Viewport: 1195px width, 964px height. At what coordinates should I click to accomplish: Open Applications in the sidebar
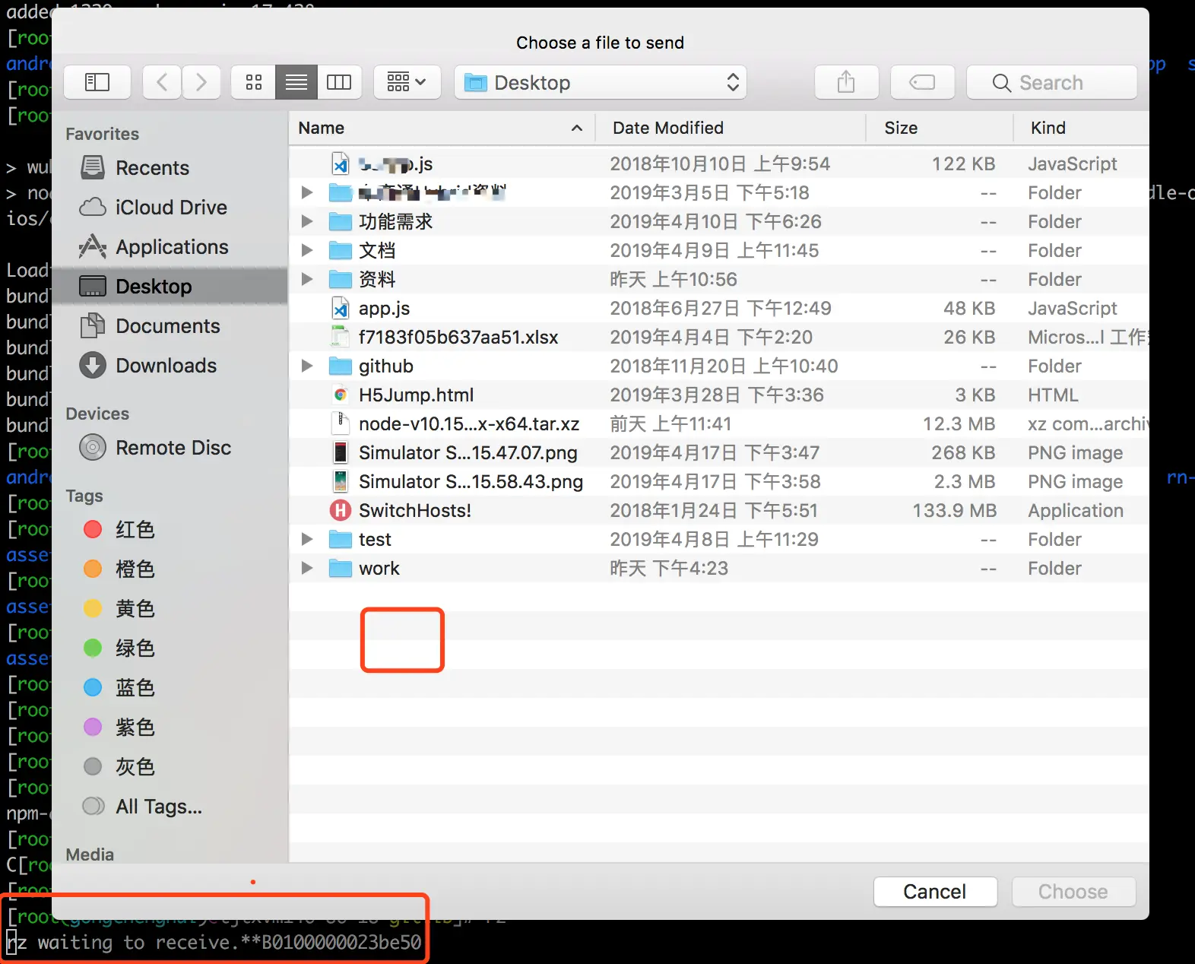tap(172, 247)
